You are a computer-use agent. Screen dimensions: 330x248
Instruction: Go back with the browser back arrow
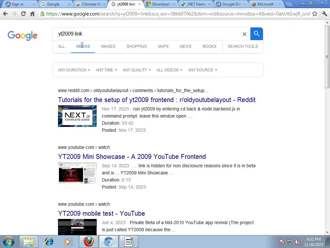tap(5, 14)
